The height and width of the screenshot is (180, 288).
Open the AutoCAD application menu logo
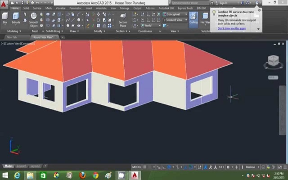click(4, 3)
